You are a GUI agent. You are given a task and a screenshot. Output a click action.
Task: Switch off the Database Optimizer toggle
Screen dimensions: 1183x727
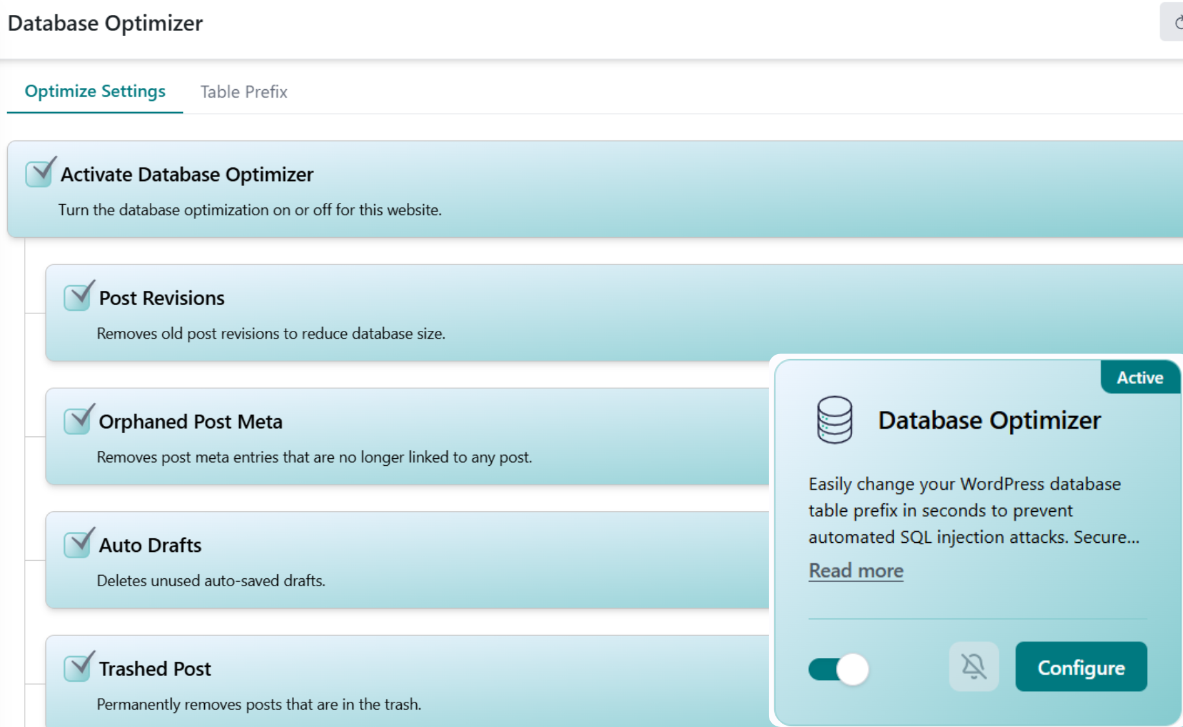click(838, 668)
